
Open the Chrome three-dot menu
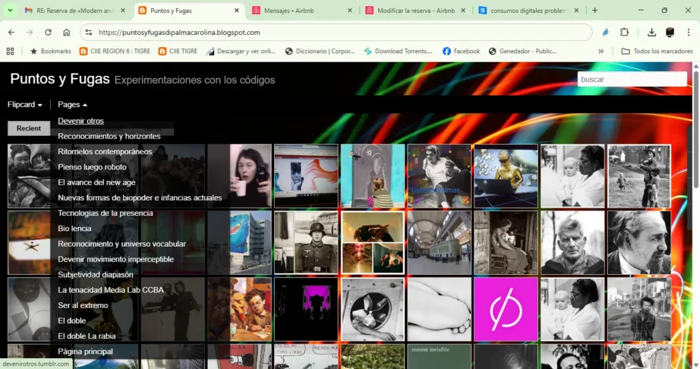[687, 32]
